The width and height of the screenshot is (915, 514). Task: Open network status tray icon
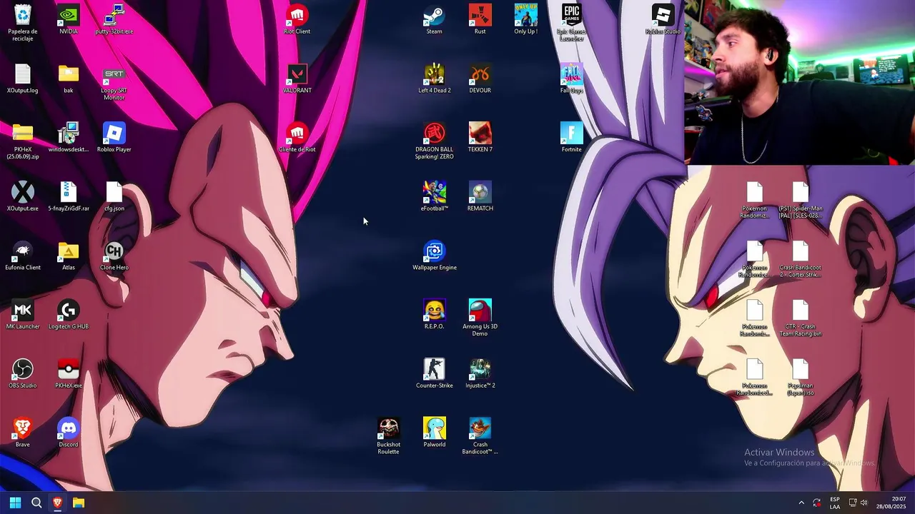(x=853, y=503)
